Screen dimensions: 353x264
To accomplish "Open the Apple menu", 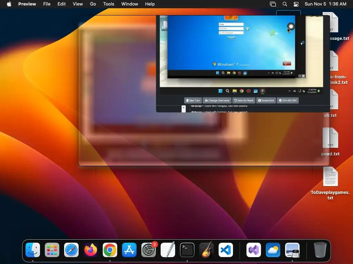I will 9,4.
